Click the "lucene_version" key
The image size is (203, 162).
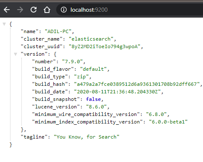(x=56, y=107)
